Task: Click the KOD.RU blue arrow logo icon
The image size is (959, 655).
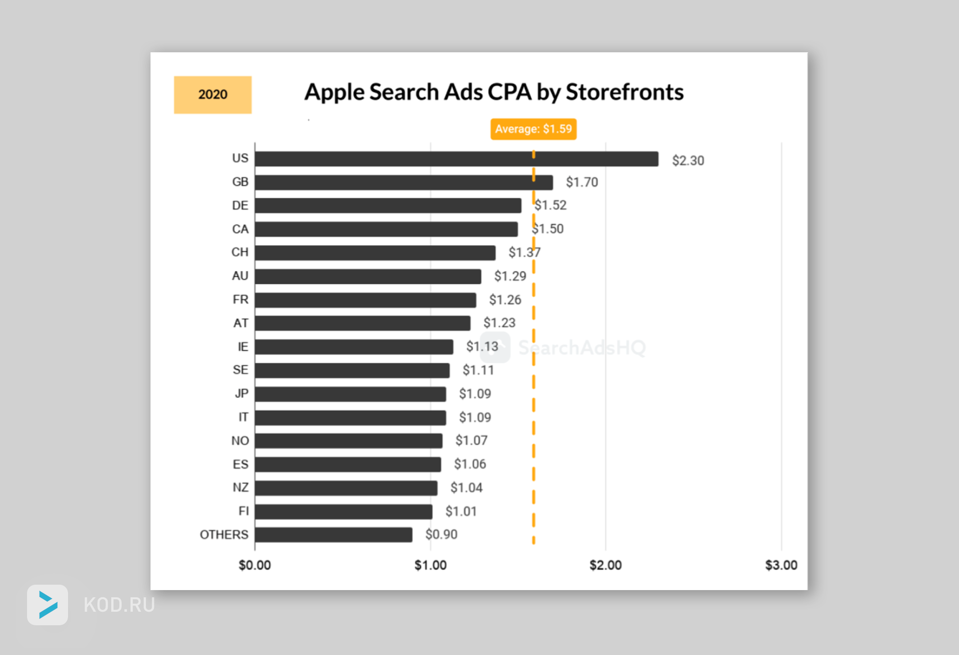Action: pyautogui.click(x=47, y=605)
